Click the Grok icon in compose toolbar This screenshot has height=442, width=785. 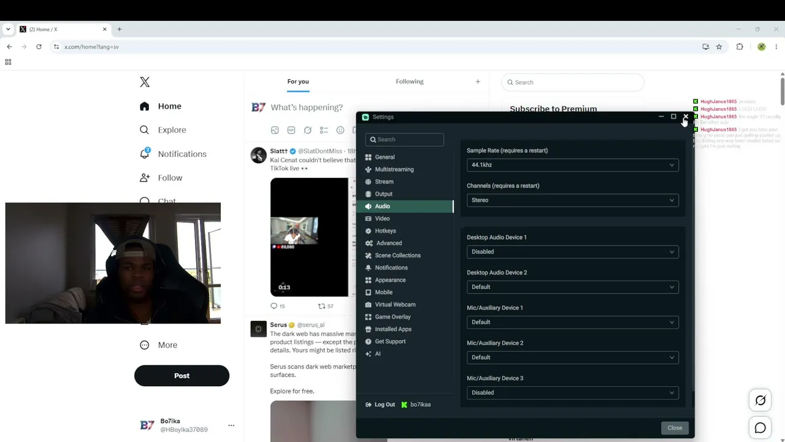(x=308, y=130)
